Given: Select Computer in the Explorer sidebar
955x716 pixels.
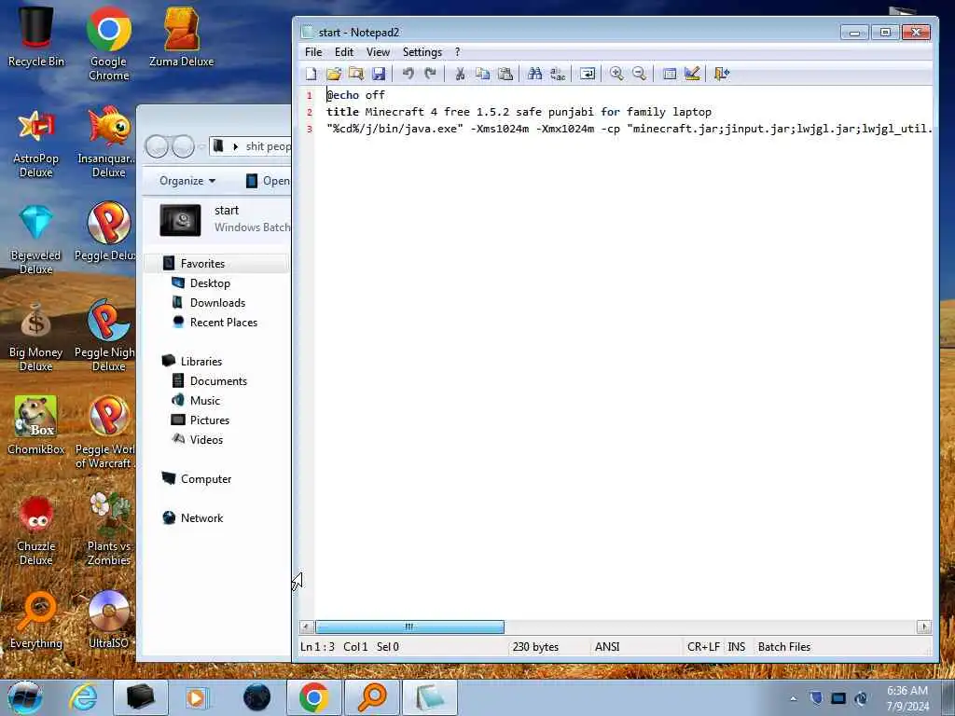Looking at the screenshot, I should pyautogui.click(x=206, y=478).
